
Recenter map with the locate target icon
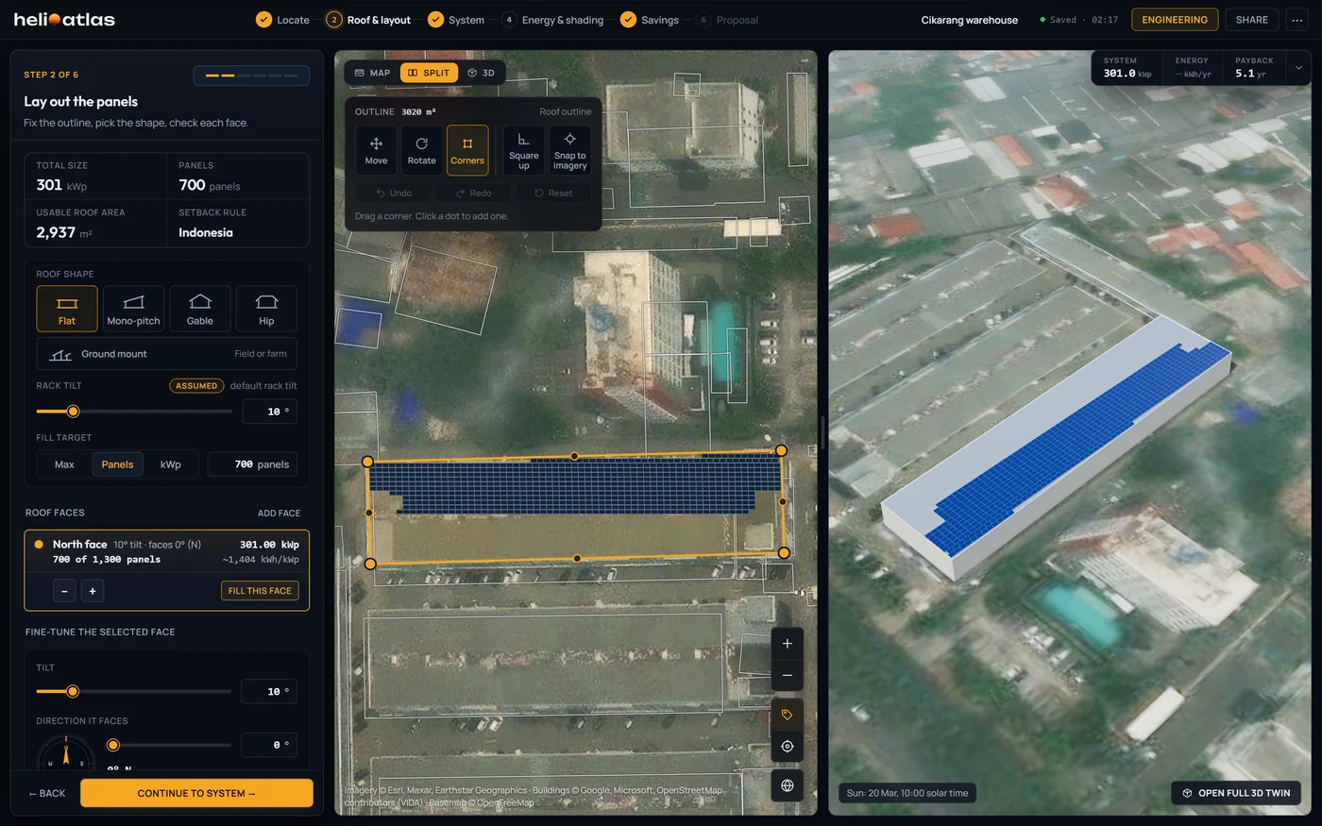788,747
